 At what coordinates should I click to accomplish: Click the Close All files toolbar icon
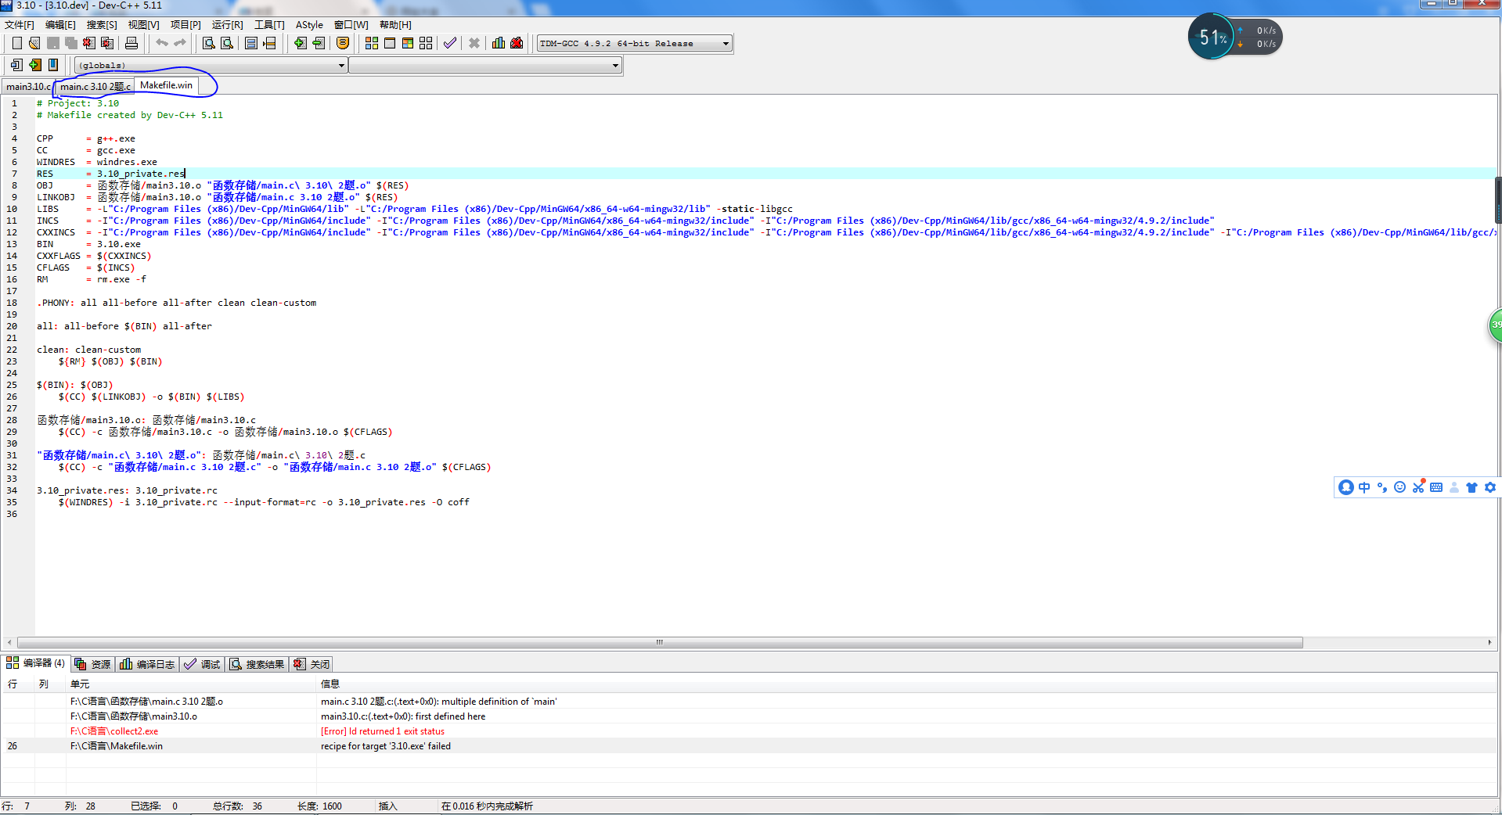(107, 43)
